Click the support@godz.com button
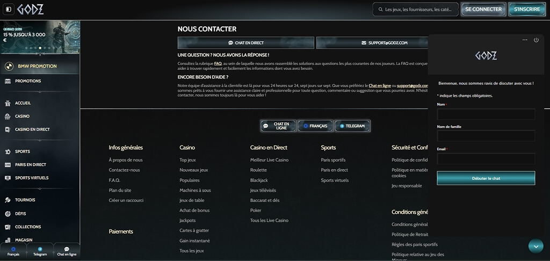This screenshot has height=261, width=550. pos(372,43)
